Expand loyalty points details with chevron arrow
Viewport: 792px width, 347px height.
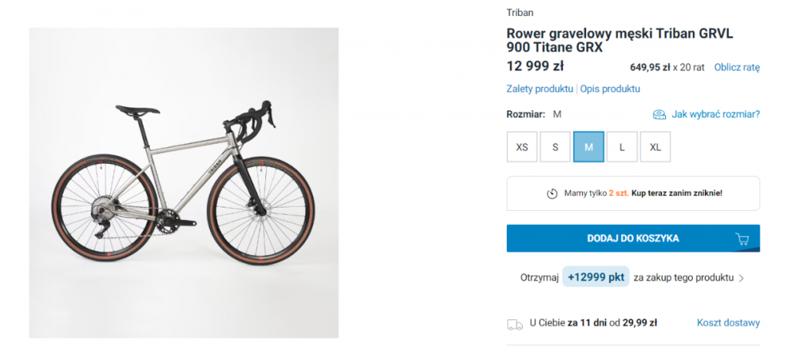point(741,278)
